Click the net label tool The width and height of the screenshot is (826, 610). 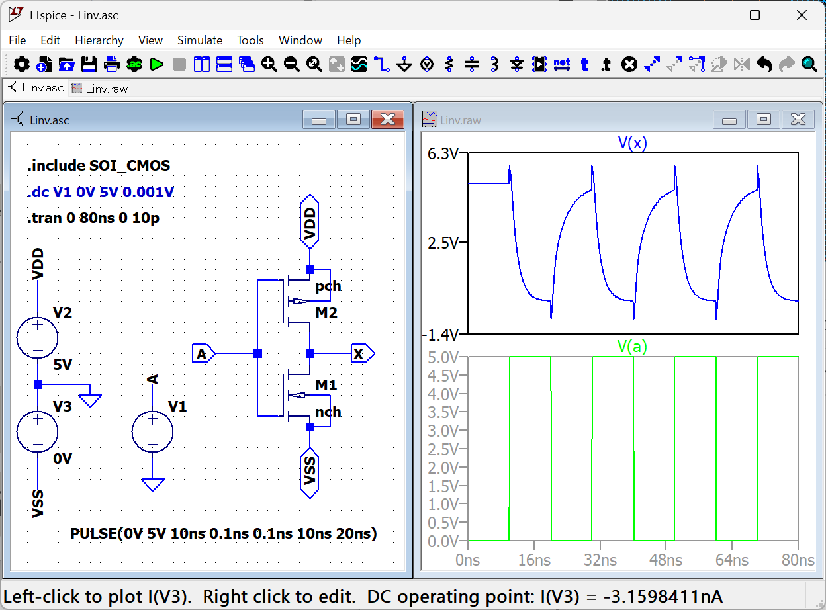tap(561, 64)
